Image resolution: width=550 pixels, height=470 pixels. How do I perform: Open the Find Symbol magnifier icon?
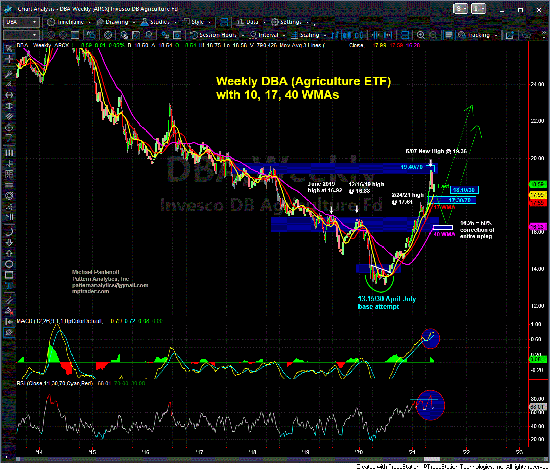click(x=92, y=35)
